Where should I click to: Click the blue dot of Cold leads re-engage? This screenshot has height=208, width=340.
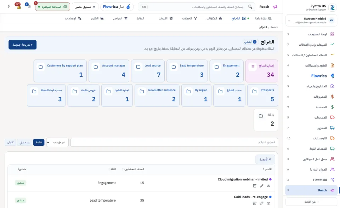tap(270, 197)
